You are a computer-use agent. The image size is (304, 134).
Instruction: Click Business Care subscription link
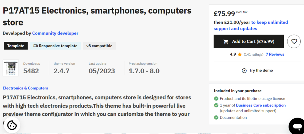(x=261, y=105)
